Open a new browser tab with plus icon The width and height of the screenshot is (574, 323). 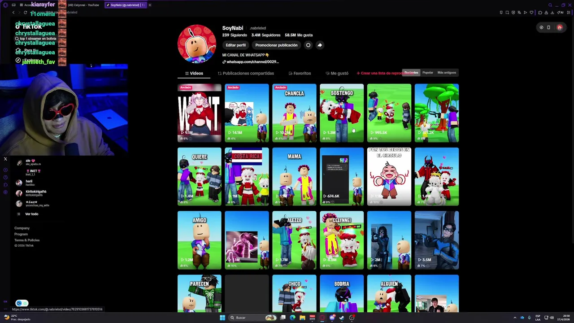150,5
